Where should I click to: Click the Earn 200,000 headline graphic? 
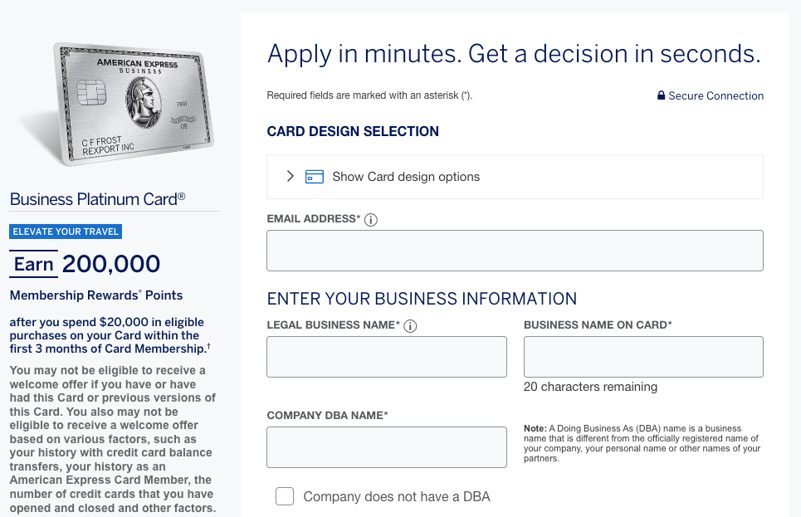[x=85, y=264]
